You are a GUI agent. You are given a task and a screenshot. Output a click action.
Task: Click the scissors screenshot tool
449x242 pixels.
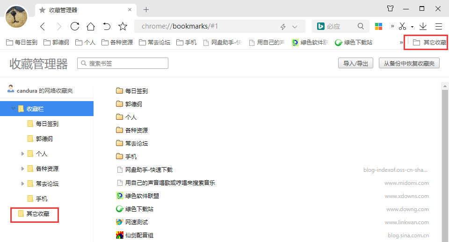[x=402, y=26]
